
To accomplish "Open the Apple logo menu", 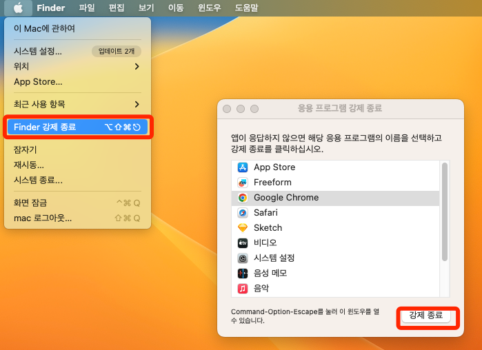I will pyautogui.click(x=18, y=8).
